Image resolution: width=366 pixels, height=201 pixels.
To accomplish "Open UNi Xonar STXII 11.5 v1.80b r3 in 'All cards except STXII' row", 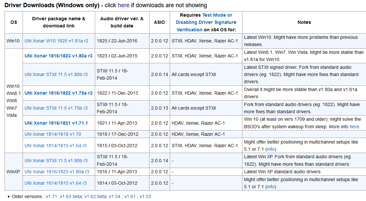I will coord(56,74).
